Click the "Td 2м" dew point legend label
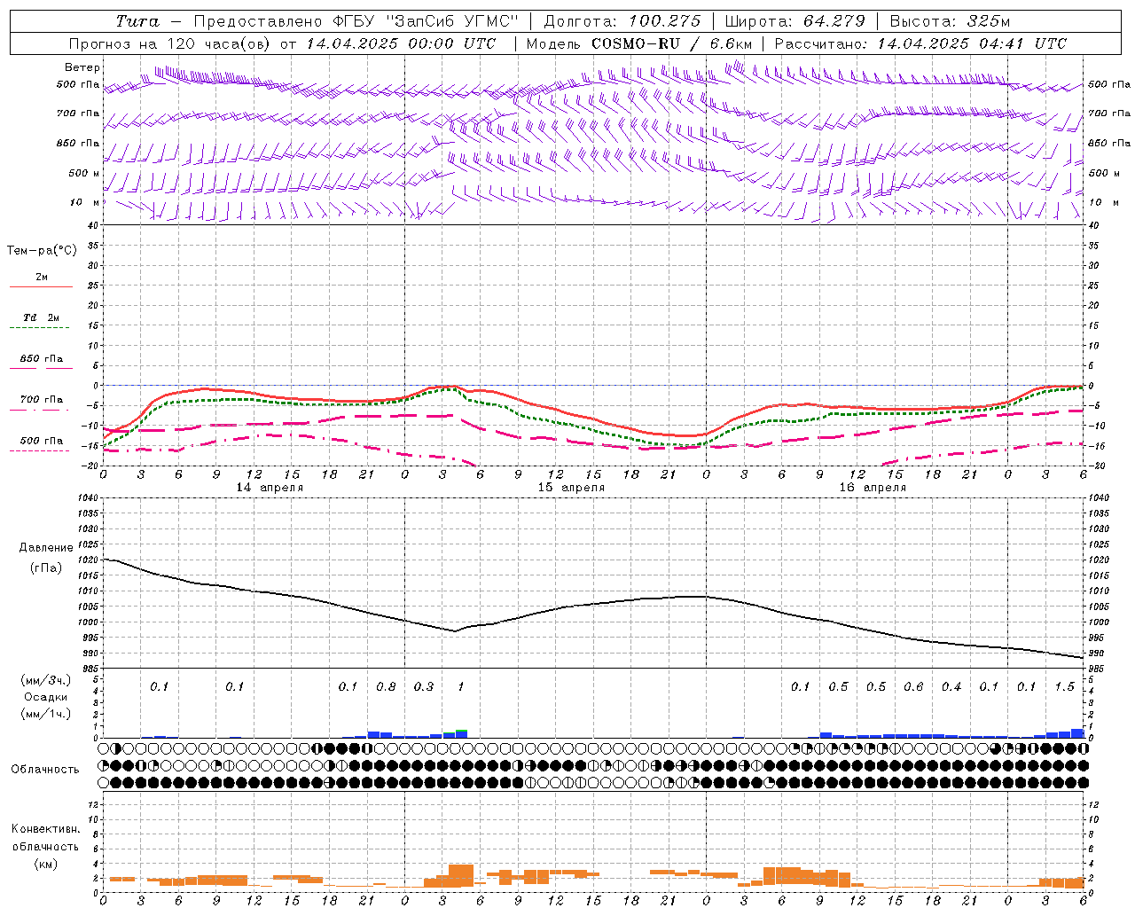The width and height of the screenshot is (1135, 908). [41, 317]
